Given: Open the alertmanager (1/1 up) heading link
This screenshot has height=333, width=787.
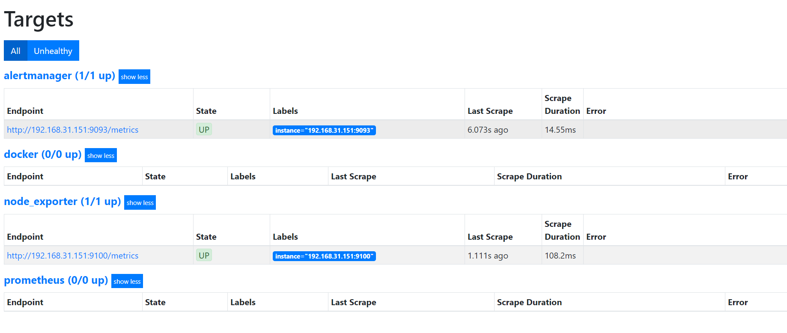Looking at the screenshot, I should [60, 76].
